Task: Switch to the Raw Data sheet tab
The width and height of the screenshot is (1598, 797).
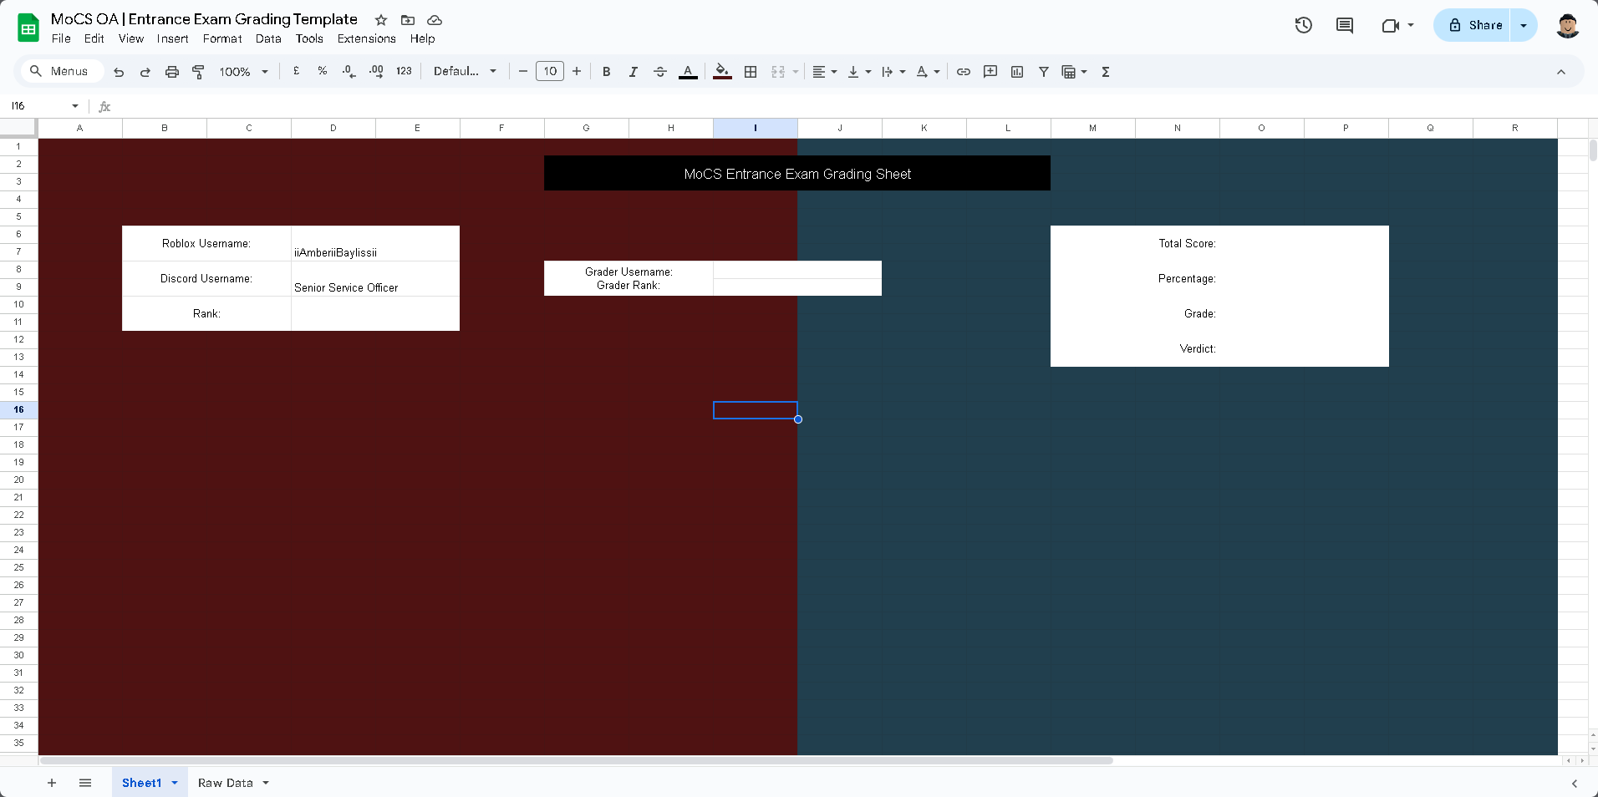Action: point(225,783)
